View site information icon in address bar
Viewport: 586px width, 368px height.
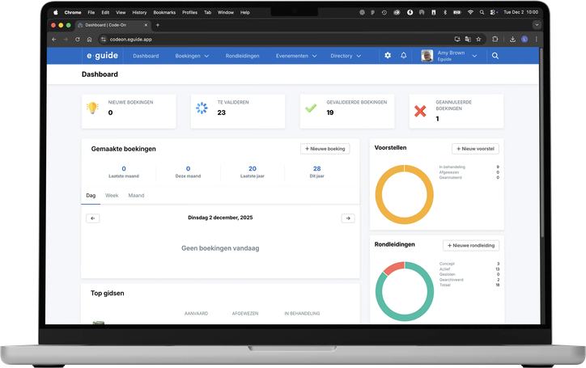(x=104, y=40)
